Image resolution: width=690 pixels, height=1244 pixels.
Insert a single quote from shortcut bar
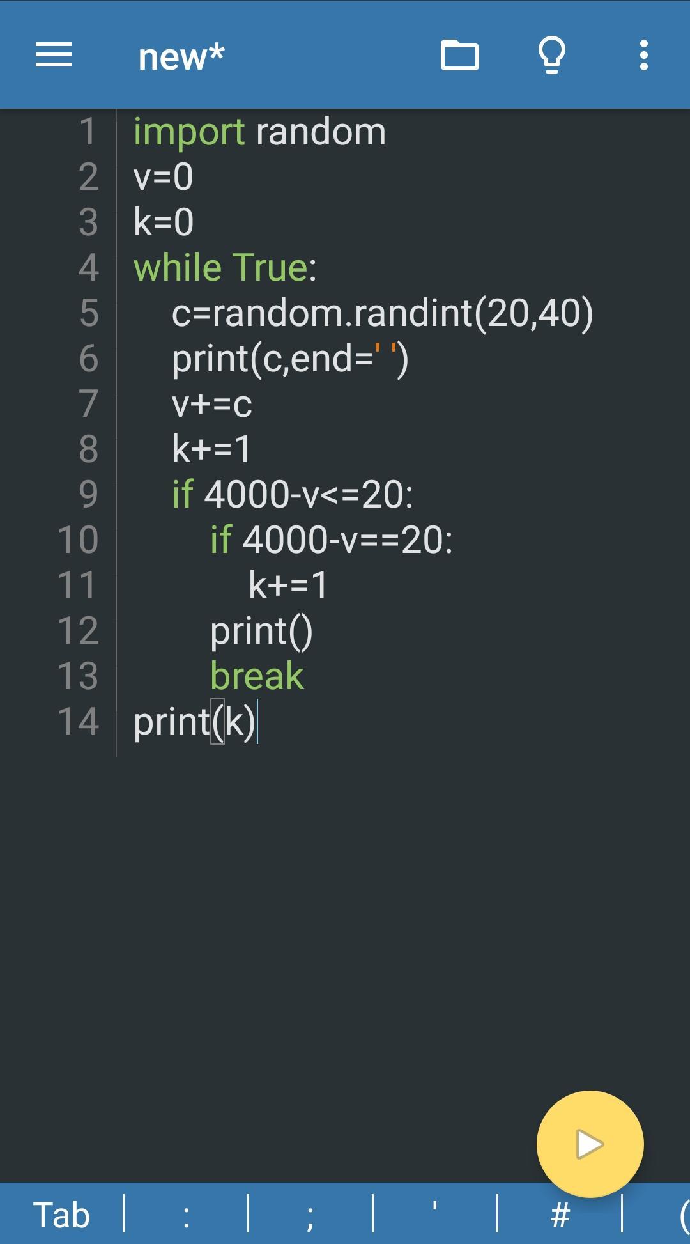pyautogui.click(x=434, y=1215)
